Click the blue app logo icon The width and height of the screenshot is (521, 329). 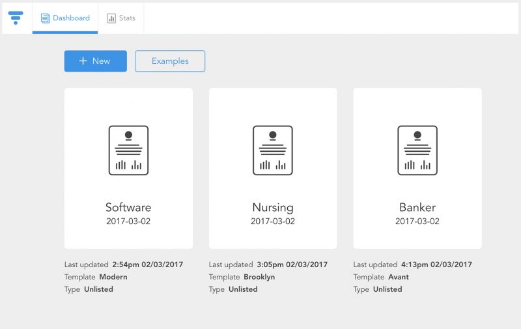coord(16,18)
